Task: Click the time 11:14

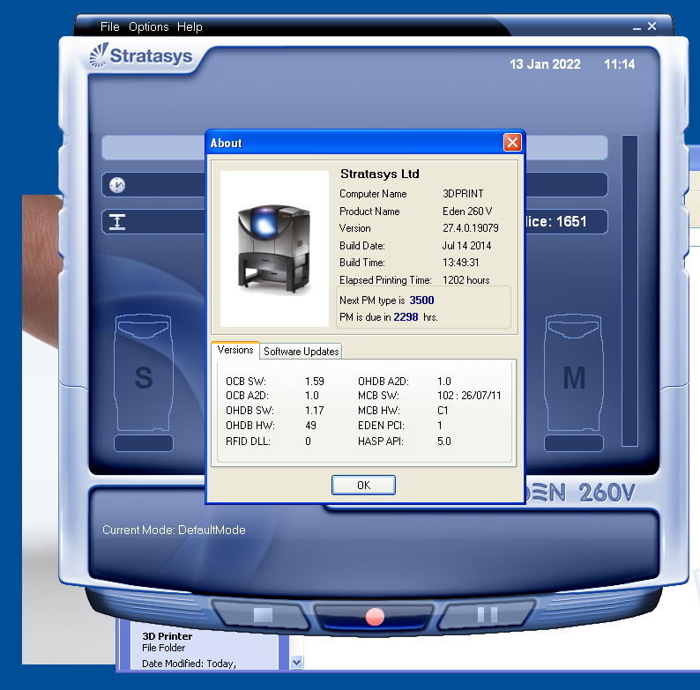Action: 619,64
